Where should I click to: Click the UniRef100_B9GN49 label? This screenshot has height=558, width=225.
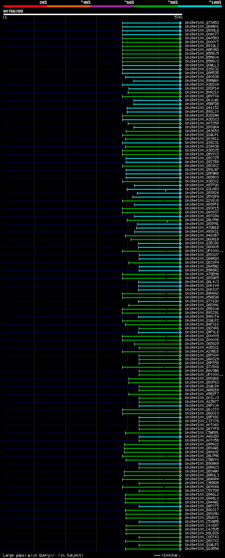pos(202,463)
